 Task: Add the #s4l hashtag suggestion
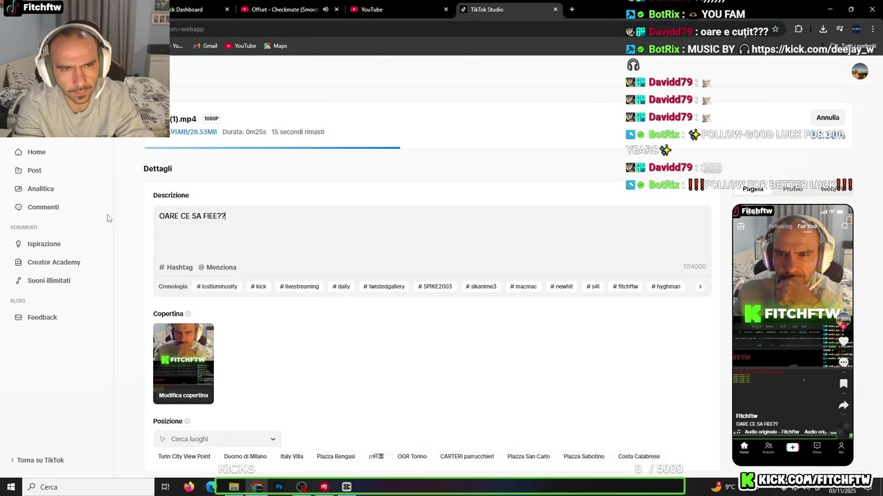coord(593,287)
